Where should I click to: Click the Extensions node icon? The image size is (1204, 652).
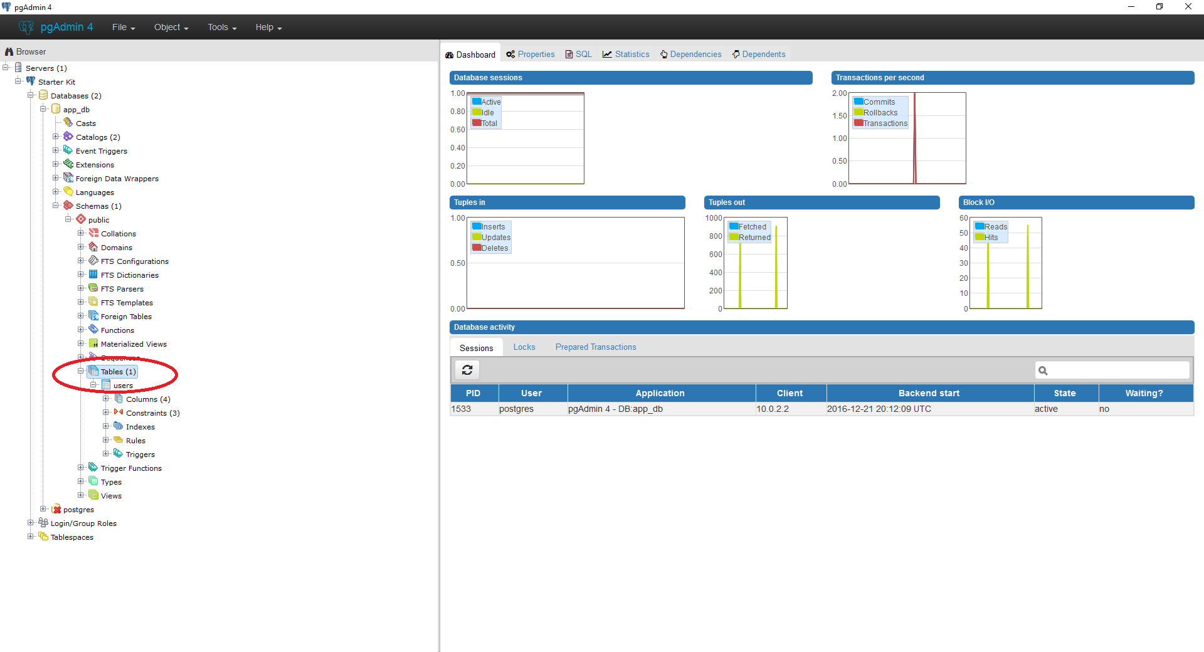(x=68, y=164)
